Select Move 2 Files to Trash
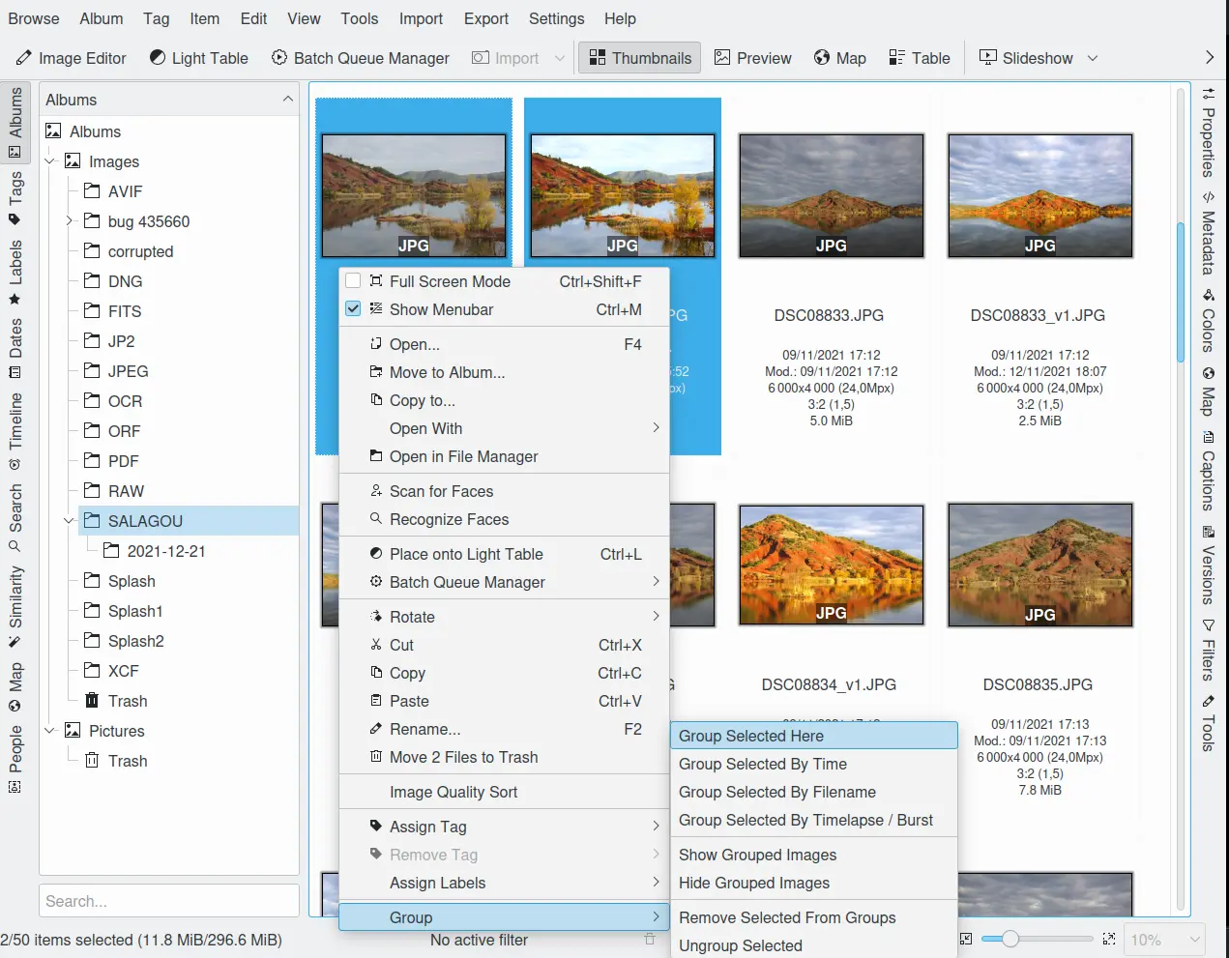 point(463,757)
